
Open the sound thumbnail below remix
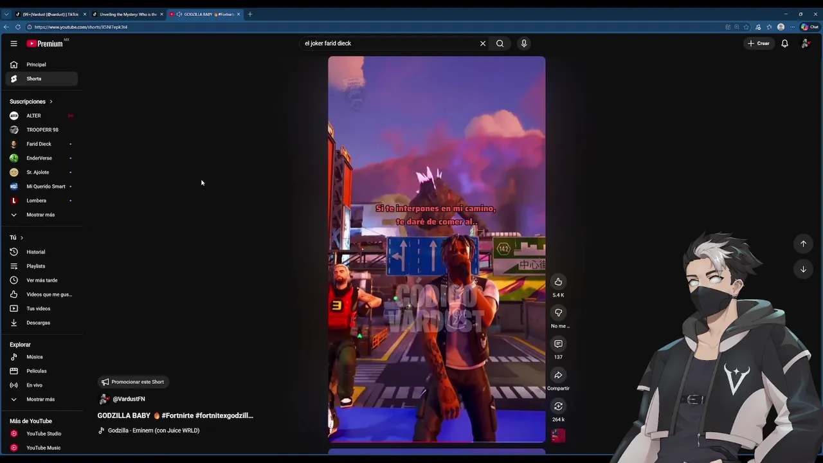pos(558,435)
